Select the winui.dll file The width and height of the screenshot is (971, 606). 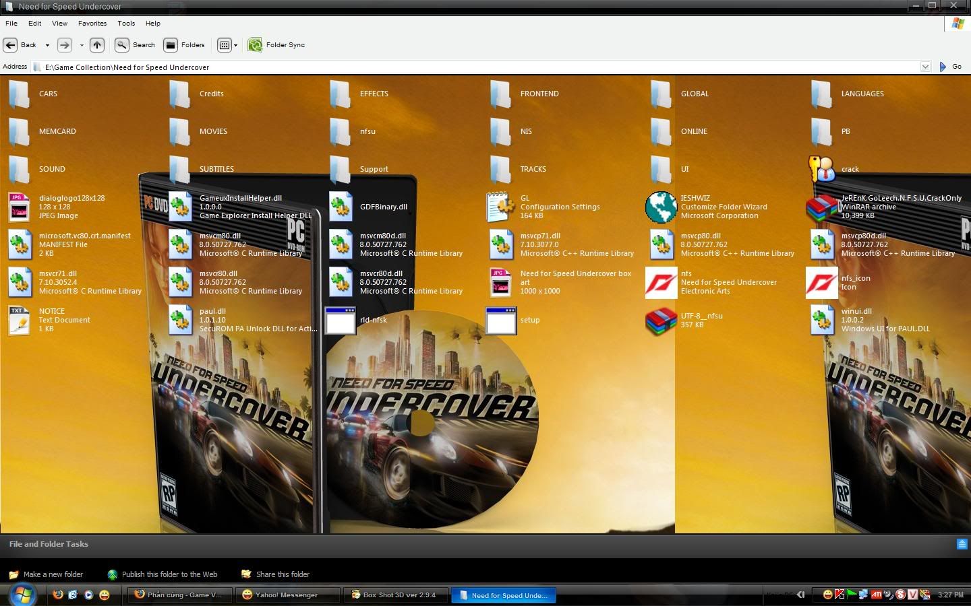click(870, 320)
